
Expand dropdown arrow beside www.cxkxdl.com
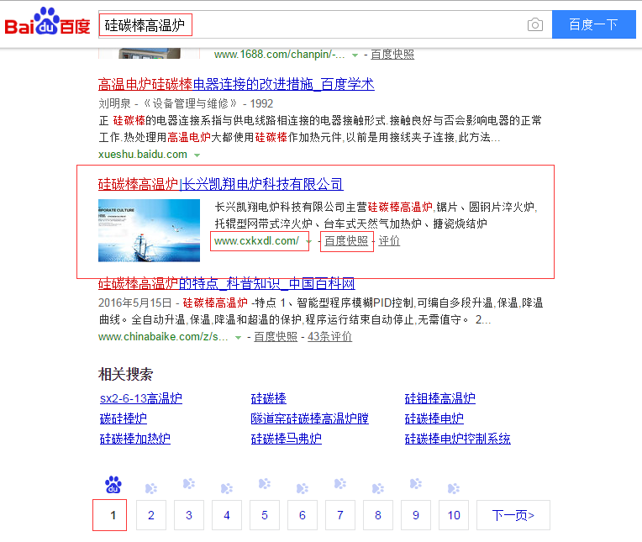308,242
